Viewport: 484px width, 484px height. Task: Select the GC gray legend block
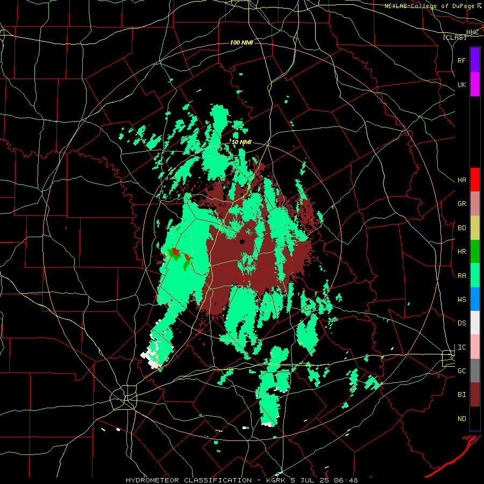pyautogui.click(x=475, y=371)
